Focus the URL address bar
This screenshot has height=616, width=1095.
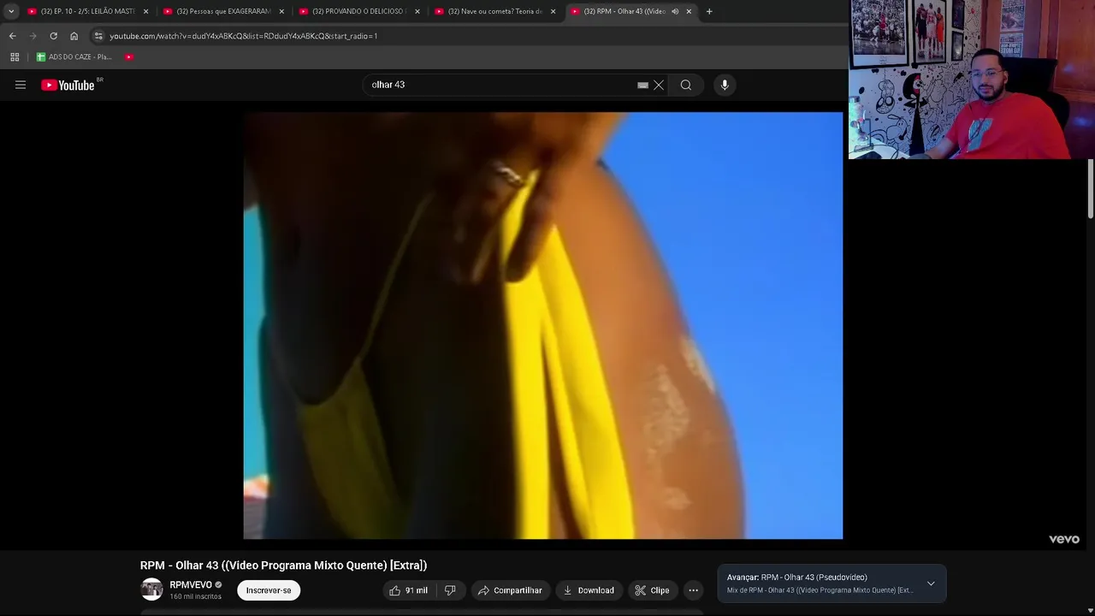(x=466, y=36)
